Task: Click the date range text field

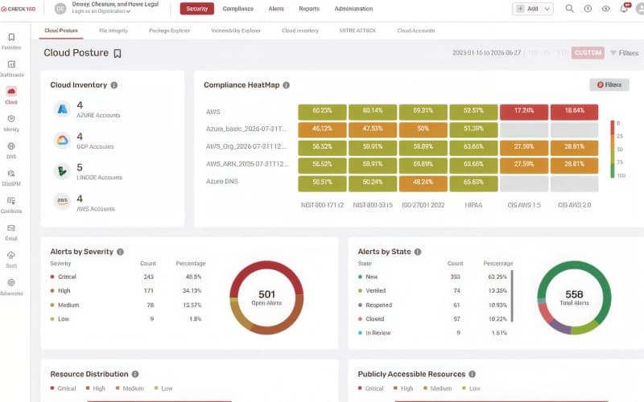Action: (487, 53)
